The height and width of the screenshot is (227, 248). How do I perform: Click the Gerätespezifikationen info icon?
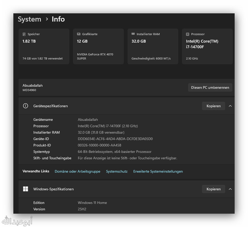(x=25, y=106)
